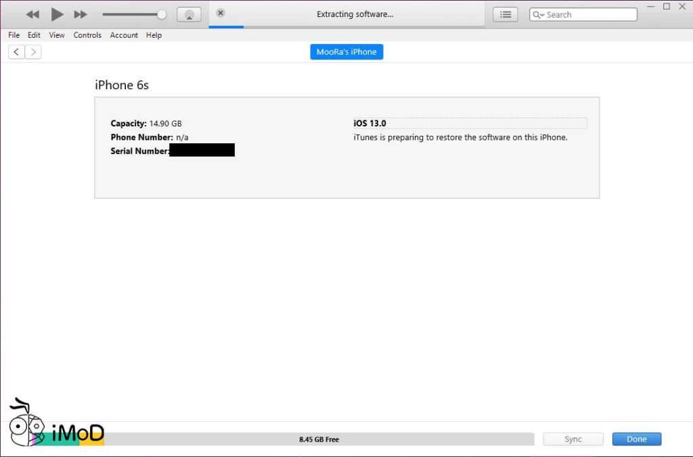Viewport: 693px width, 457px height.
Task: Click the Sync button
Action: [573, 439]
